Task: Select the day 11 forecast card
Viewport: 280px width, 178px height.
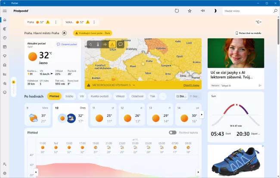Action: coord(103,115)
